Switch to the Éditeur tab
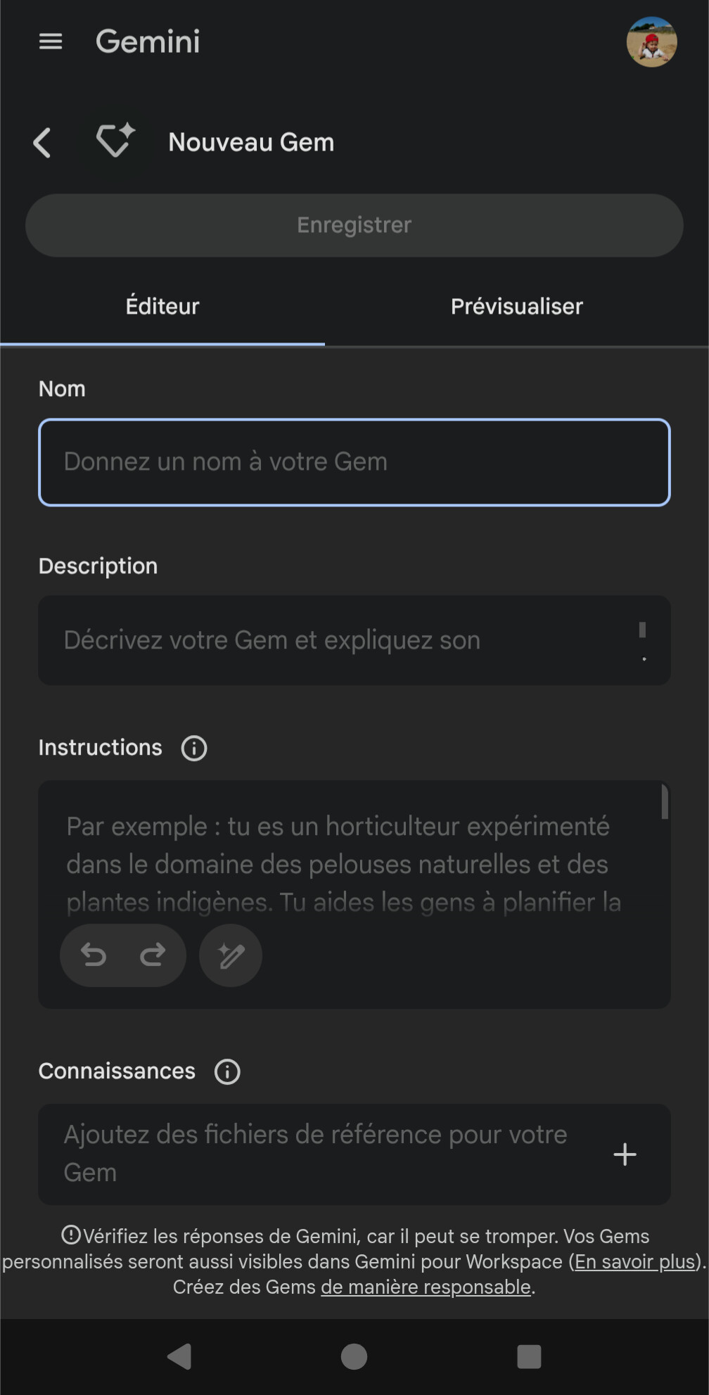Viewport: 709px width, 1395px height. point(162,307)
